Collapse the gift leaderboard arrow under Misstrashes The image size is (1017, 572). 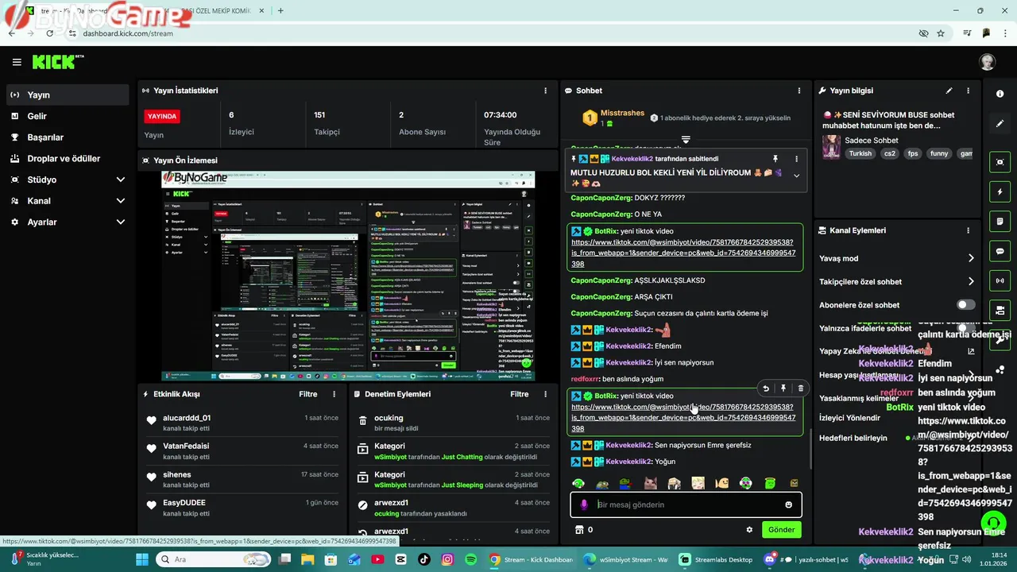(686, 140)
